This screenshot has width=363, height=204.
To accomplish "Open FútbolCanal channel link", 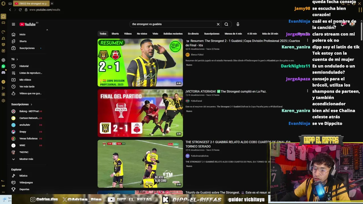I will click(x=197, y=101).
